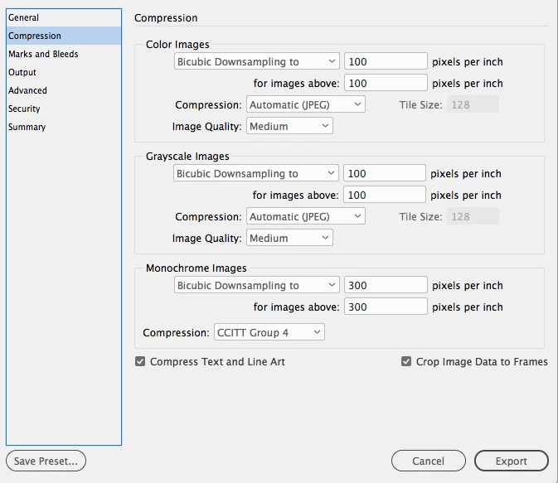Click the Cancel button
Viewport: 558px width, 483px height.
pos(429,461)
